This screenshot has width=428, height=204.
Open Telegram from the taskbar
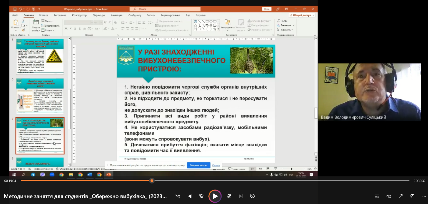pos(33,175)
